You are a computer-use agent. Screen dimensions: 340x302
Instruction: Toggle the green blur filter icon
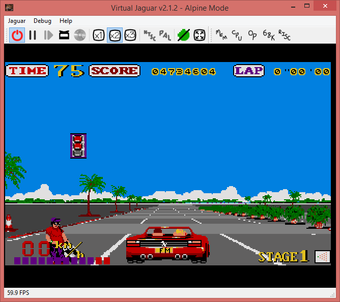click(x=183, y=35)
